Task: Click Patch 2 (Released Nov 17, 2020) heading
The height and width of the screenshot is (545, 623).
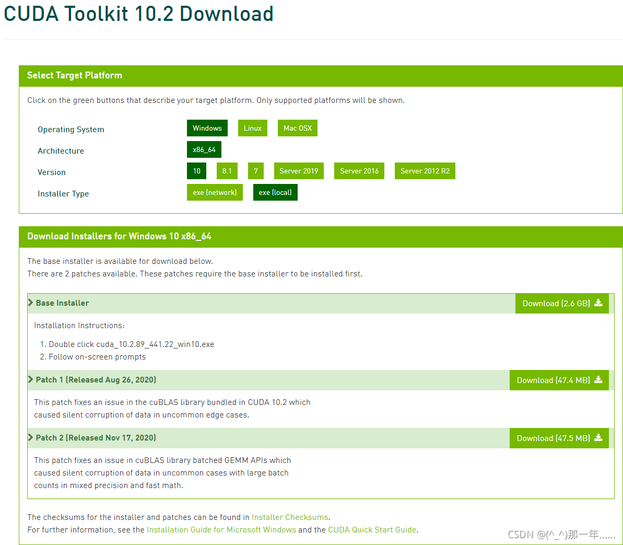Action: tap(96, 438)
